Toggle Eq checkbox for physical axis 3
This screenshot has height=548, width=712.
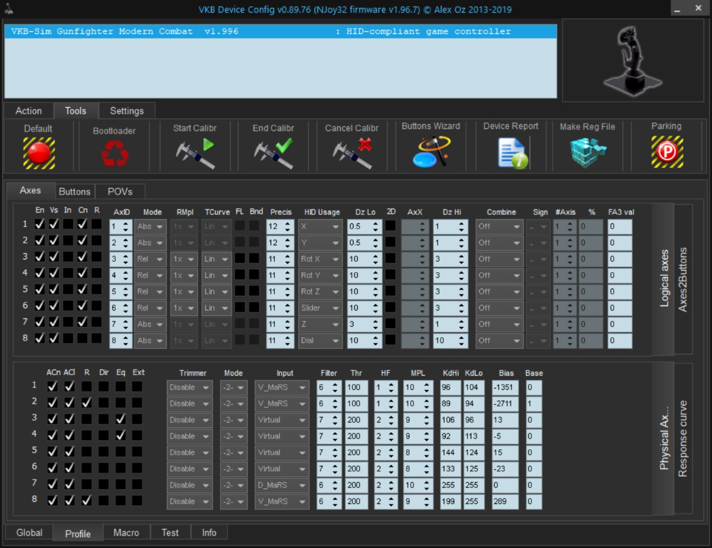(x=121, y=418)
